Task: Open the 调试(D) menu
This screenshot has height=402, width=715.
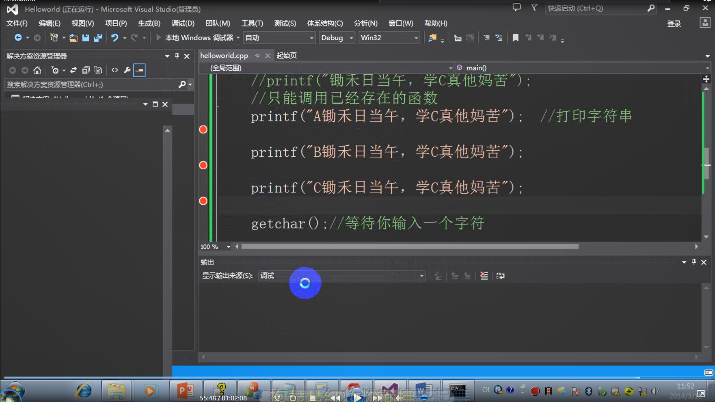Action: point(183,23)
